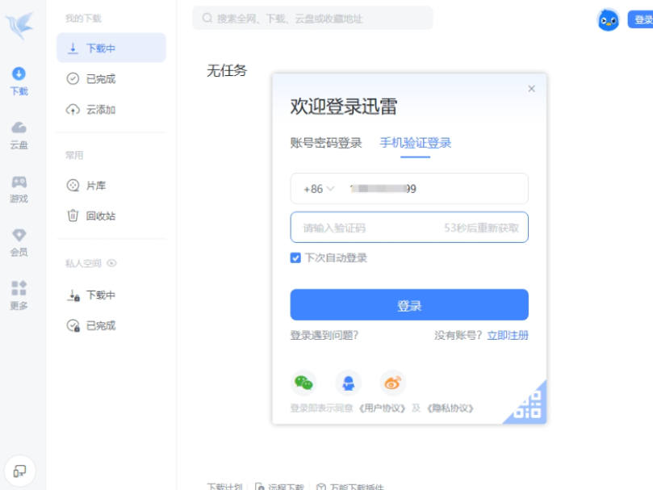653x490 pixels.
Task: Click the 欢迎登录迅雷 dialog title
Action: click(344, 107)
